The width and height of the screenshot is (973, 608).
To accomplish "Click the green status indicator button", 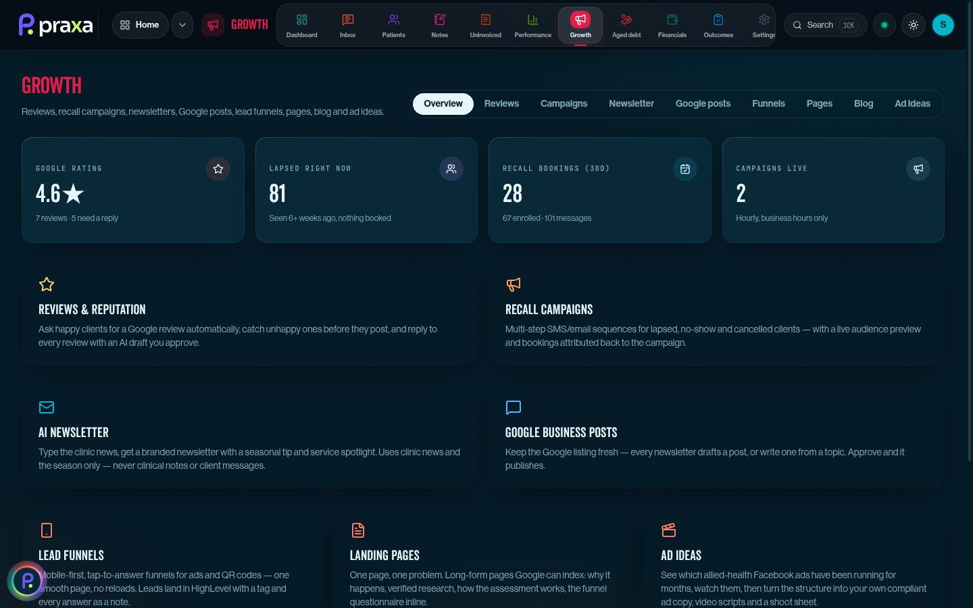I will pos(884,25).
